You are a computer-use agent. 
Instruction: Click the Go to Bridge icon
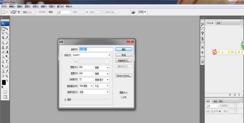coord(134,12)
